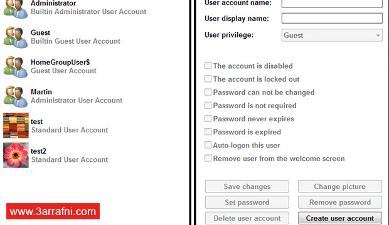The height and width of the screenshot is (225, 389).
Task: Tick 'Password is not required' checkbox
Action: point(208,106)
